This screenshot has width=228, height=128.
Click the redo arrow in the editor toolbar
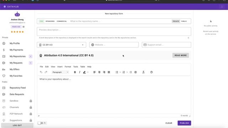tap(46, 72)
